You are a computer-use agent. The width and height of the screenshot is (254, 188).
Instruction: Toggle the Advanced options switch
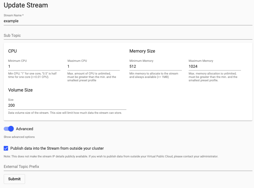pyautogui.click(x=9, y=129)
